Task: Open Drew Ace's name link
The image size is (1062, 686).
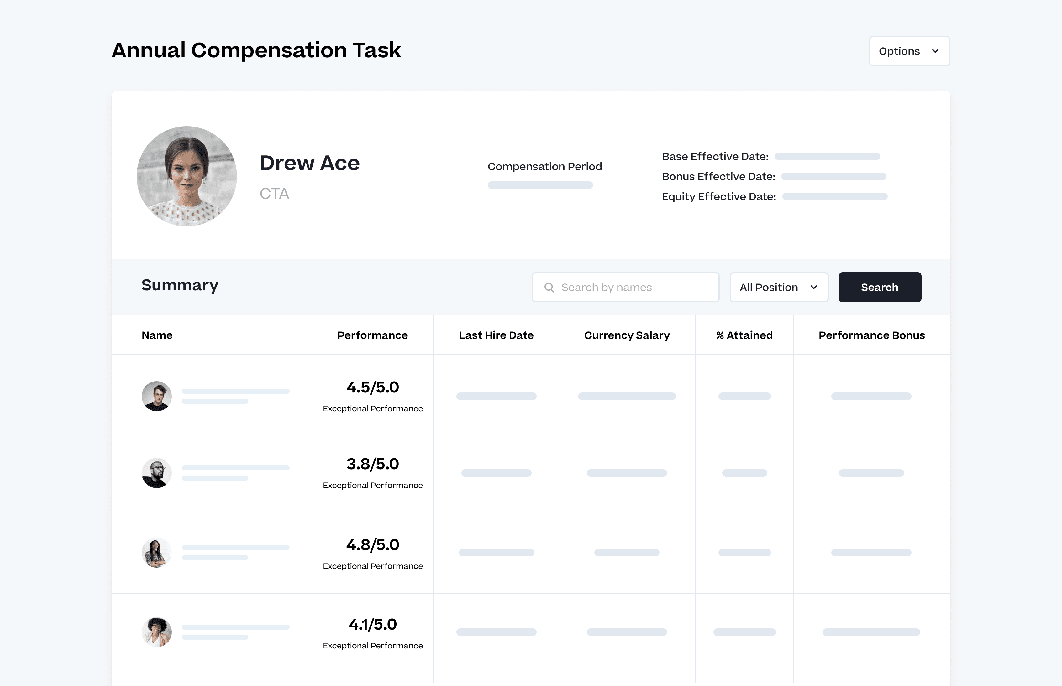Action: [309, 163]
